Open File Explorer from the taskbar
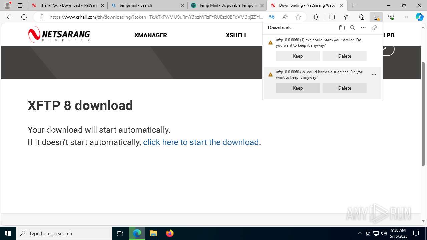Image resolution: width=427 pixels, height=240 pixels. (x=153, y=233)
